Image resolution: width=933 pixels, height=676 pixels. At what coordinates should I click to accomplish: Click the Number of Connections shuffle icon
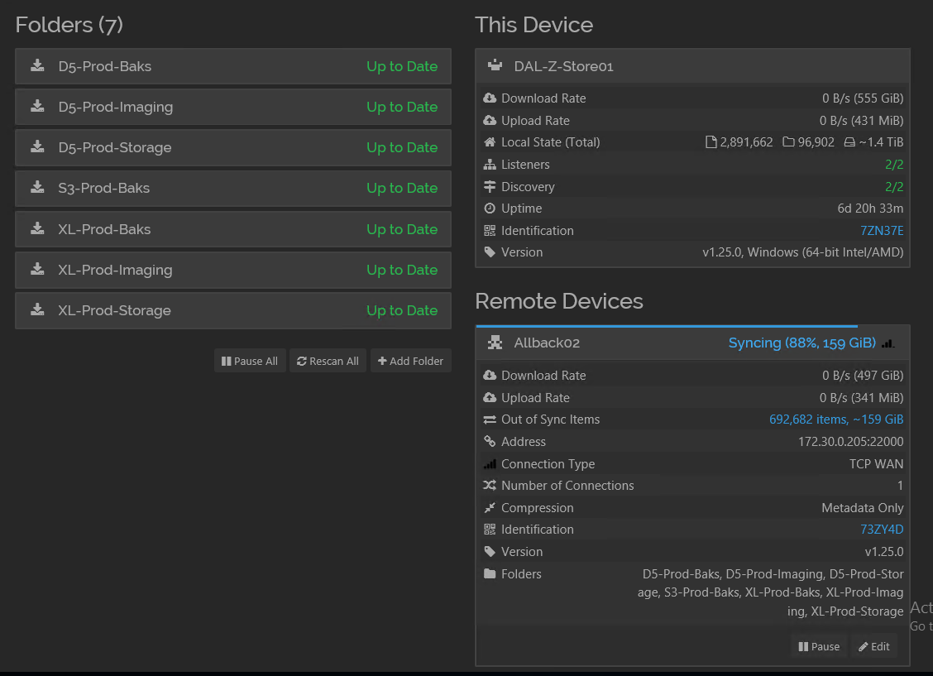point(490,486)
